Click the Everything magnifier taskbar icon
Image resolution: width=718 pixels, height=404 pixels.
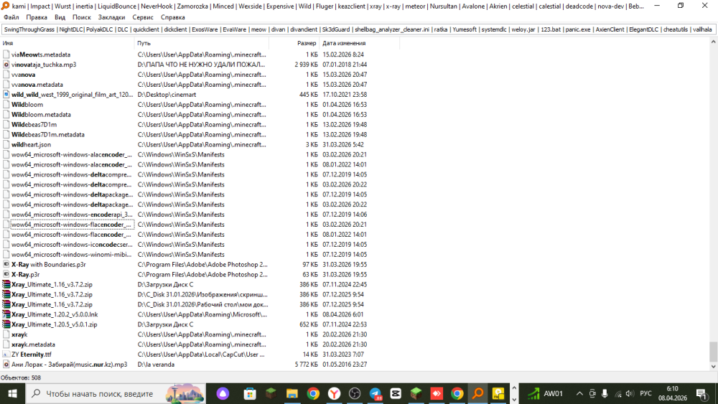click(478, 393)
